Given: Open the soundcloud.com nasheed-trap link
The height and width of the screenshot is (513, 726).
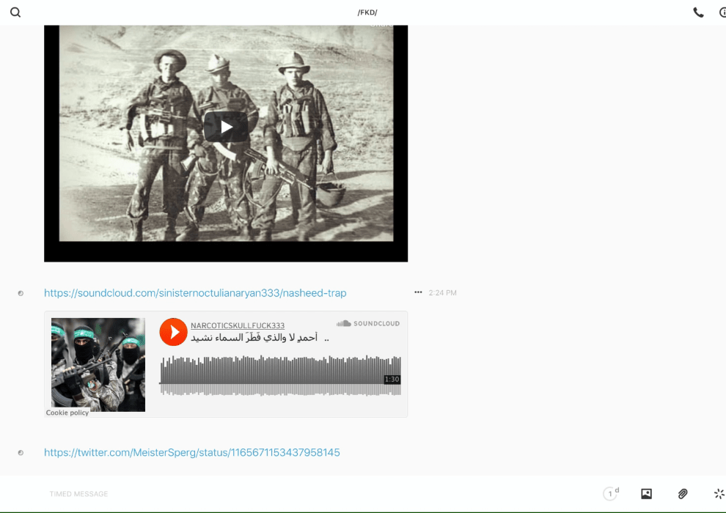Looking at the screenshot, I should [195, 293].
